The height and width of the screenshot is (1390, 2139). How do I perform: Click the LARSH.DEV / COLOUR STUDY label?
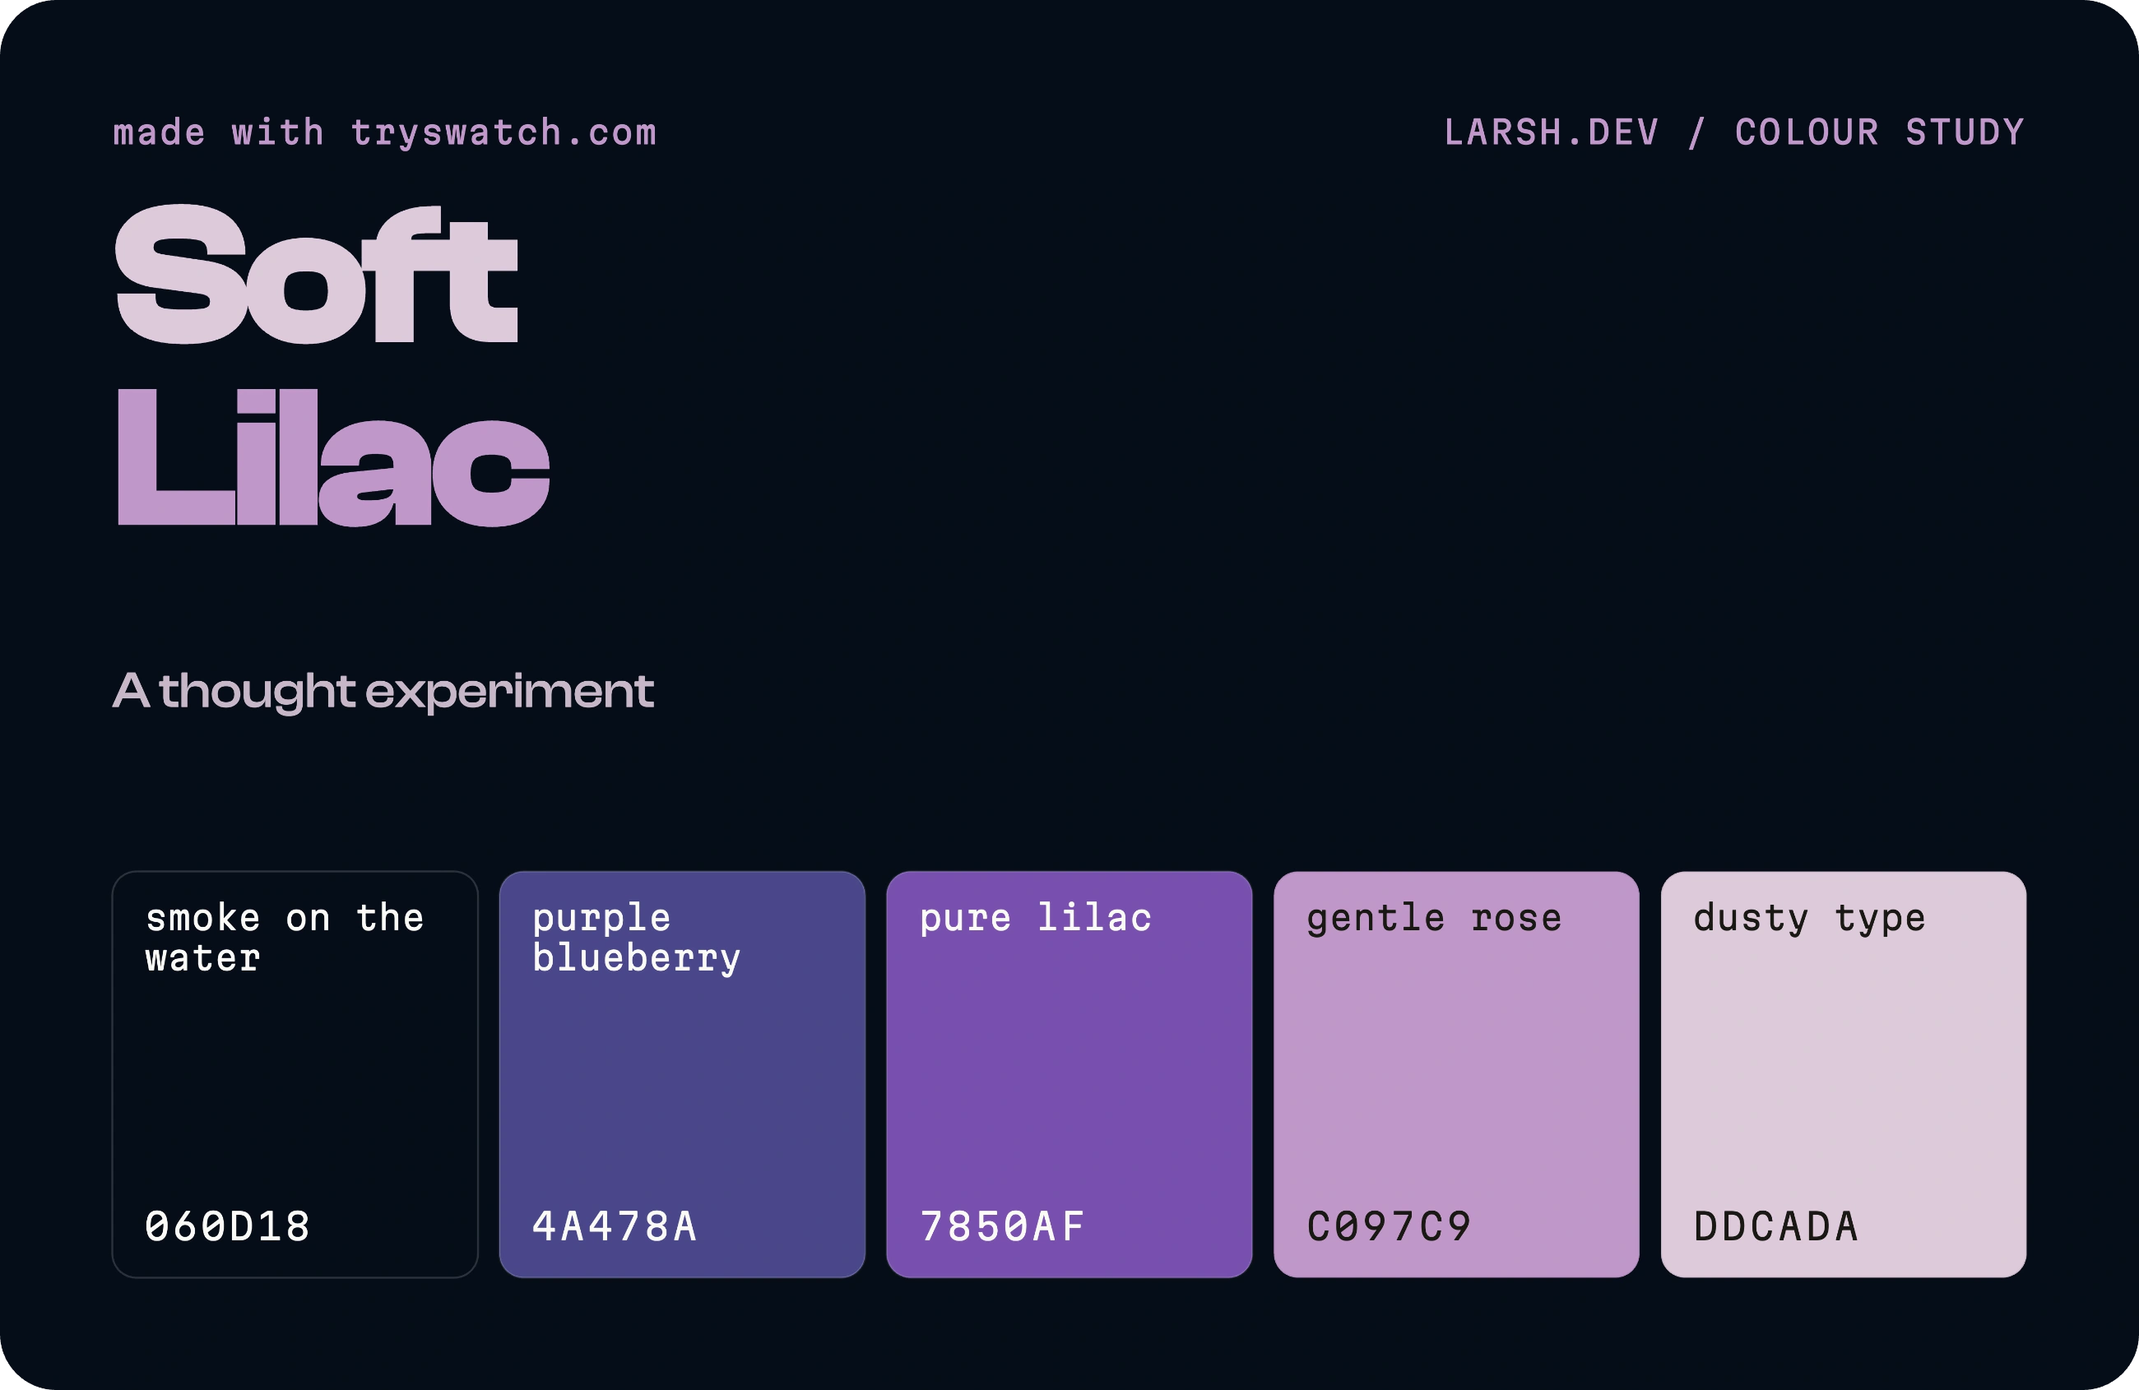1734,132
